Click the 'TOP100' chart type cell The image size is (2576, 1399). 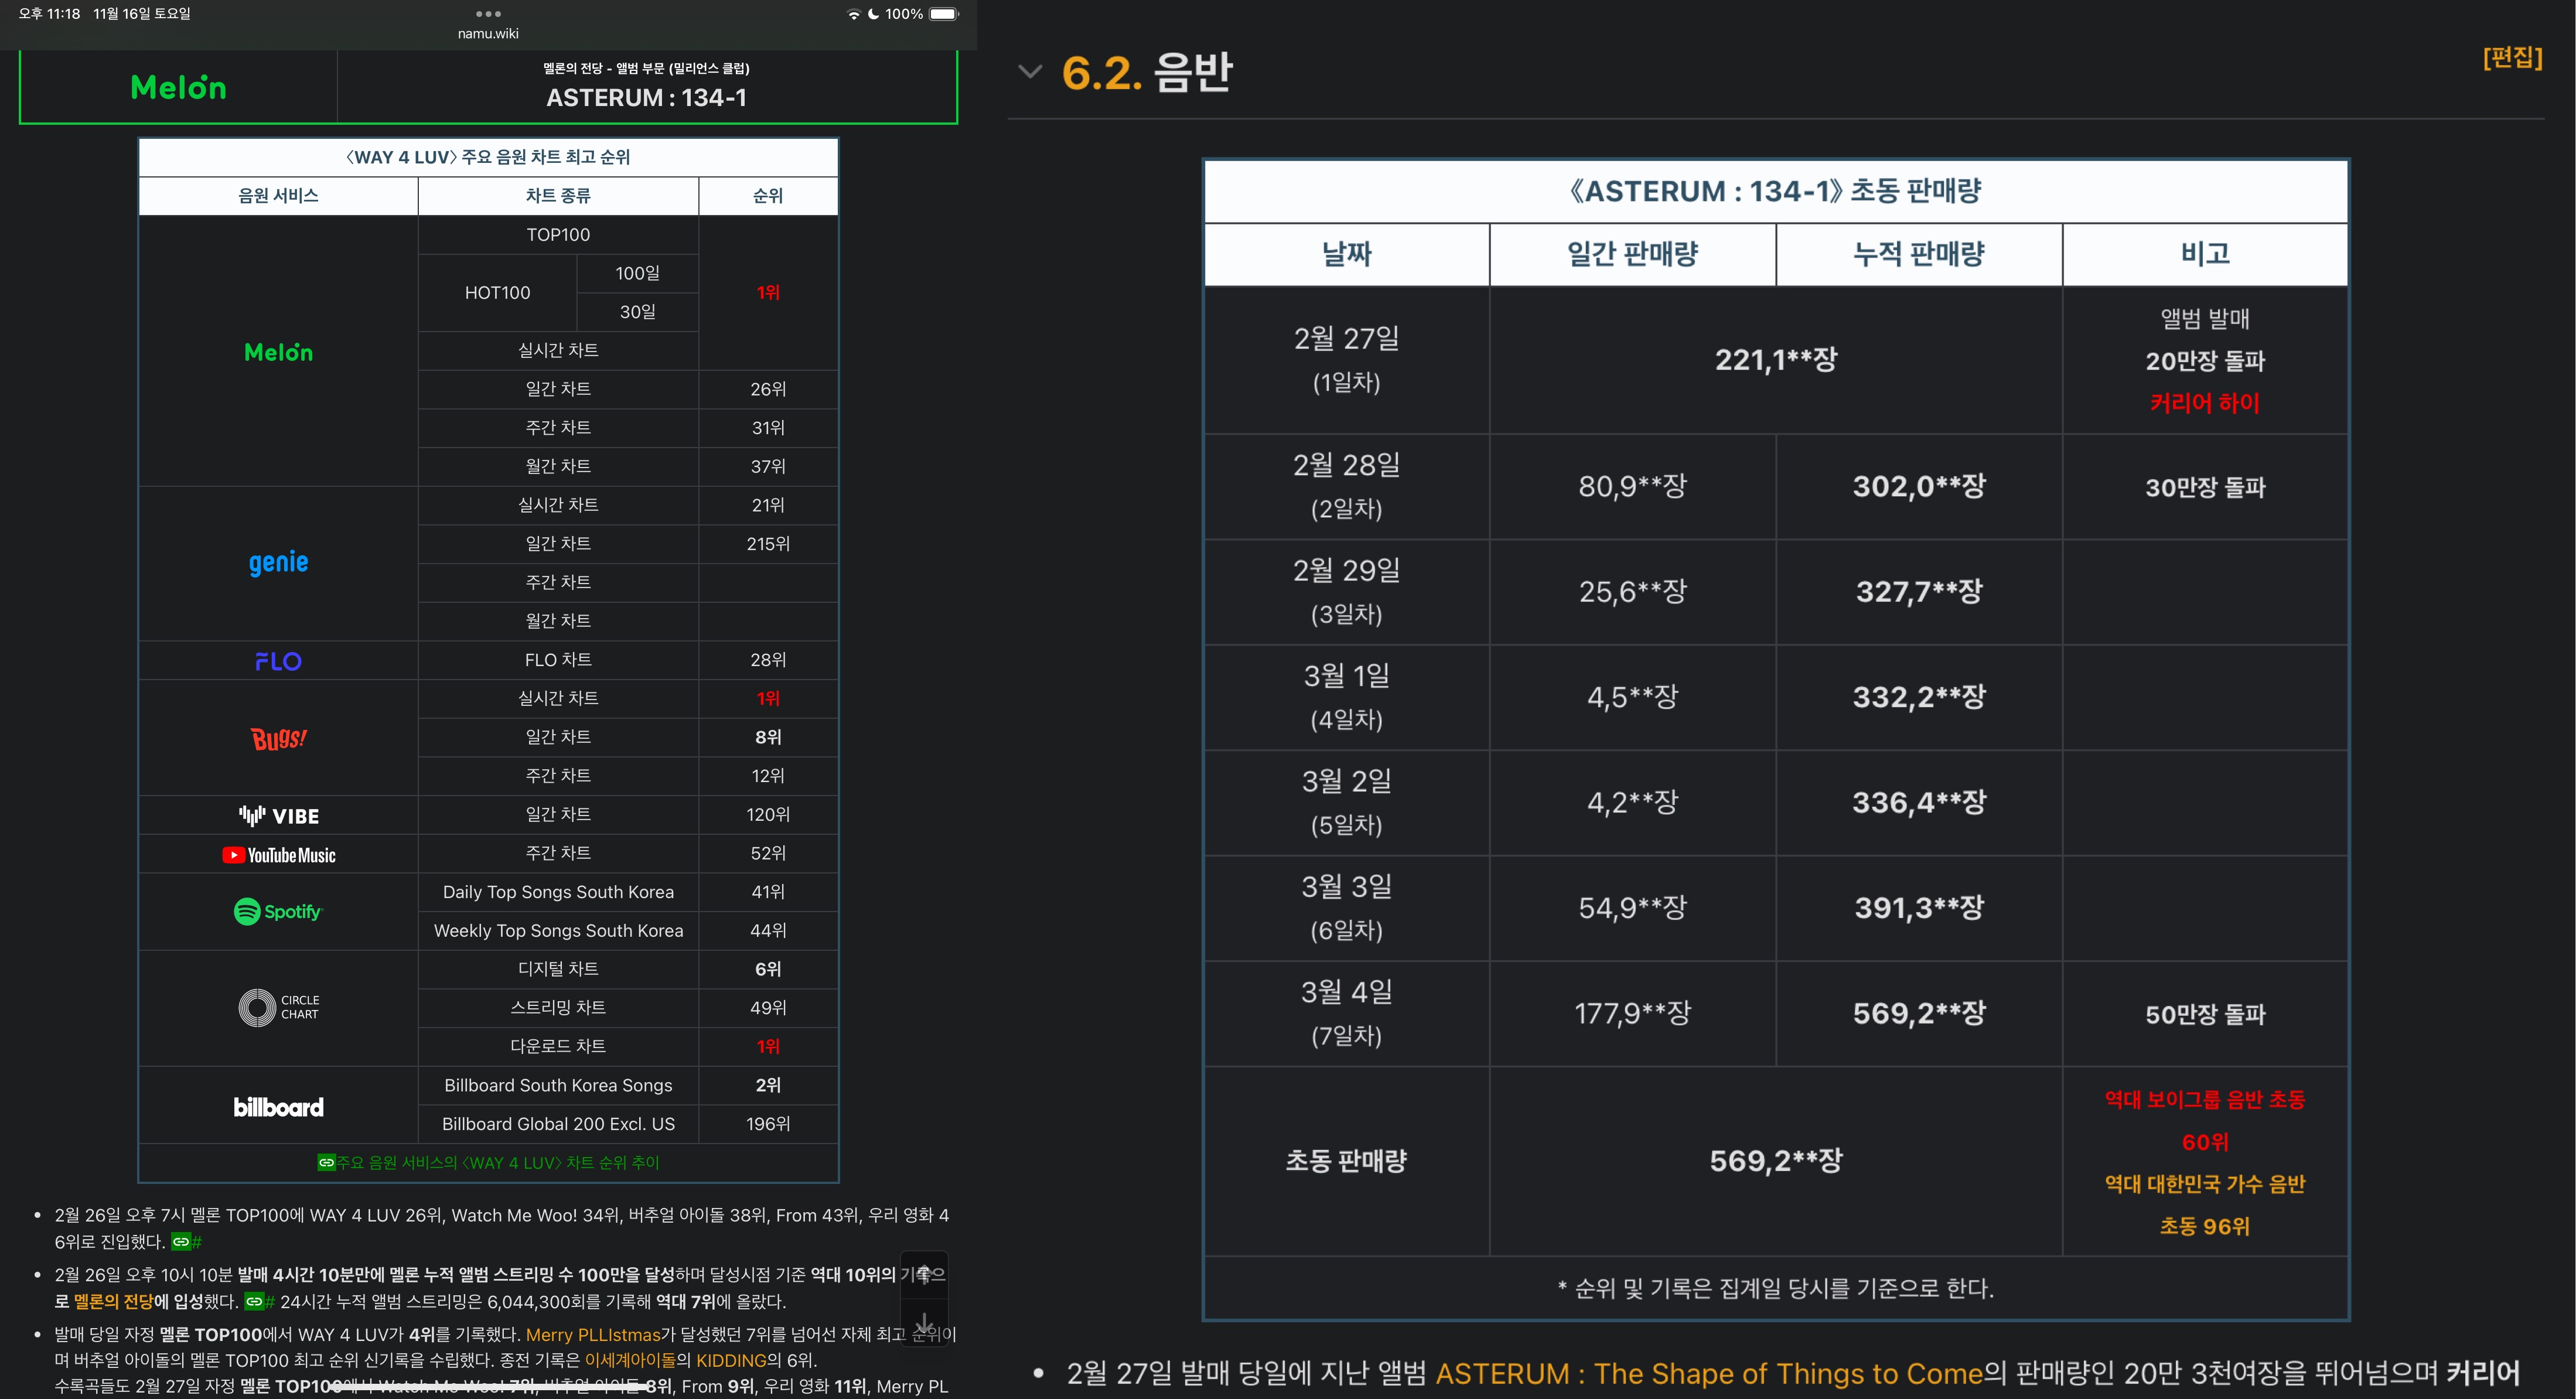(x=558, y=234)
